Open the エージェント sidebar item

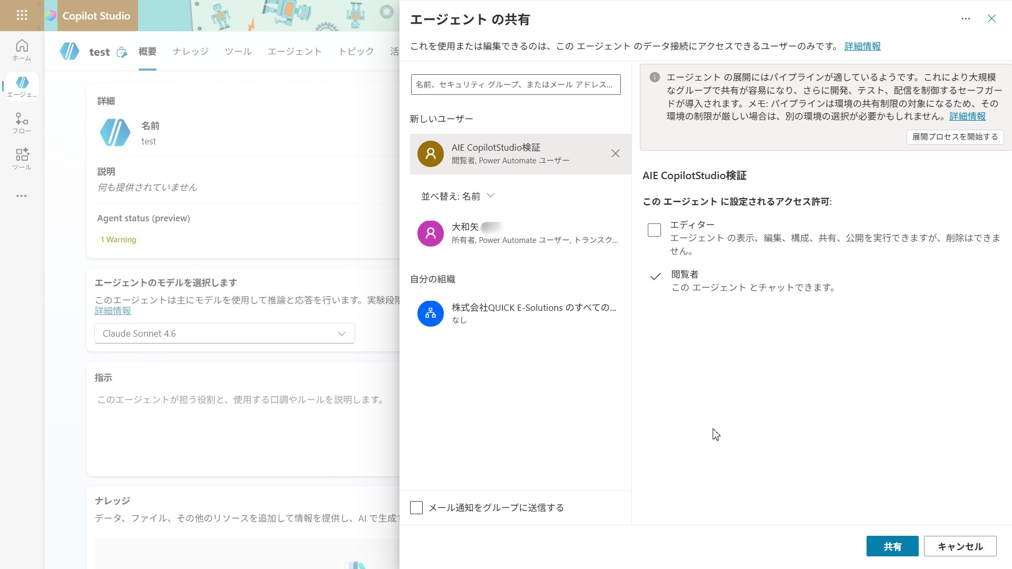22,87
